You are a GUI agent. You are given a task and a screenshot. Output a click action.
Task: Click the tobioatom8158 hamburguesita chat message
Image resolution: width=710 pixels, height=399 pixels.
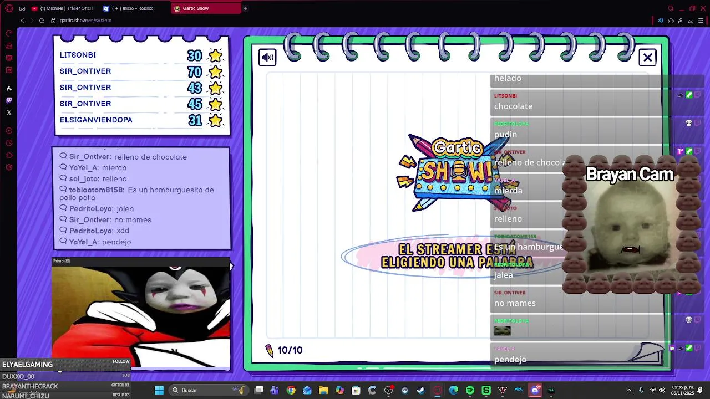click(x=137, y=193)
